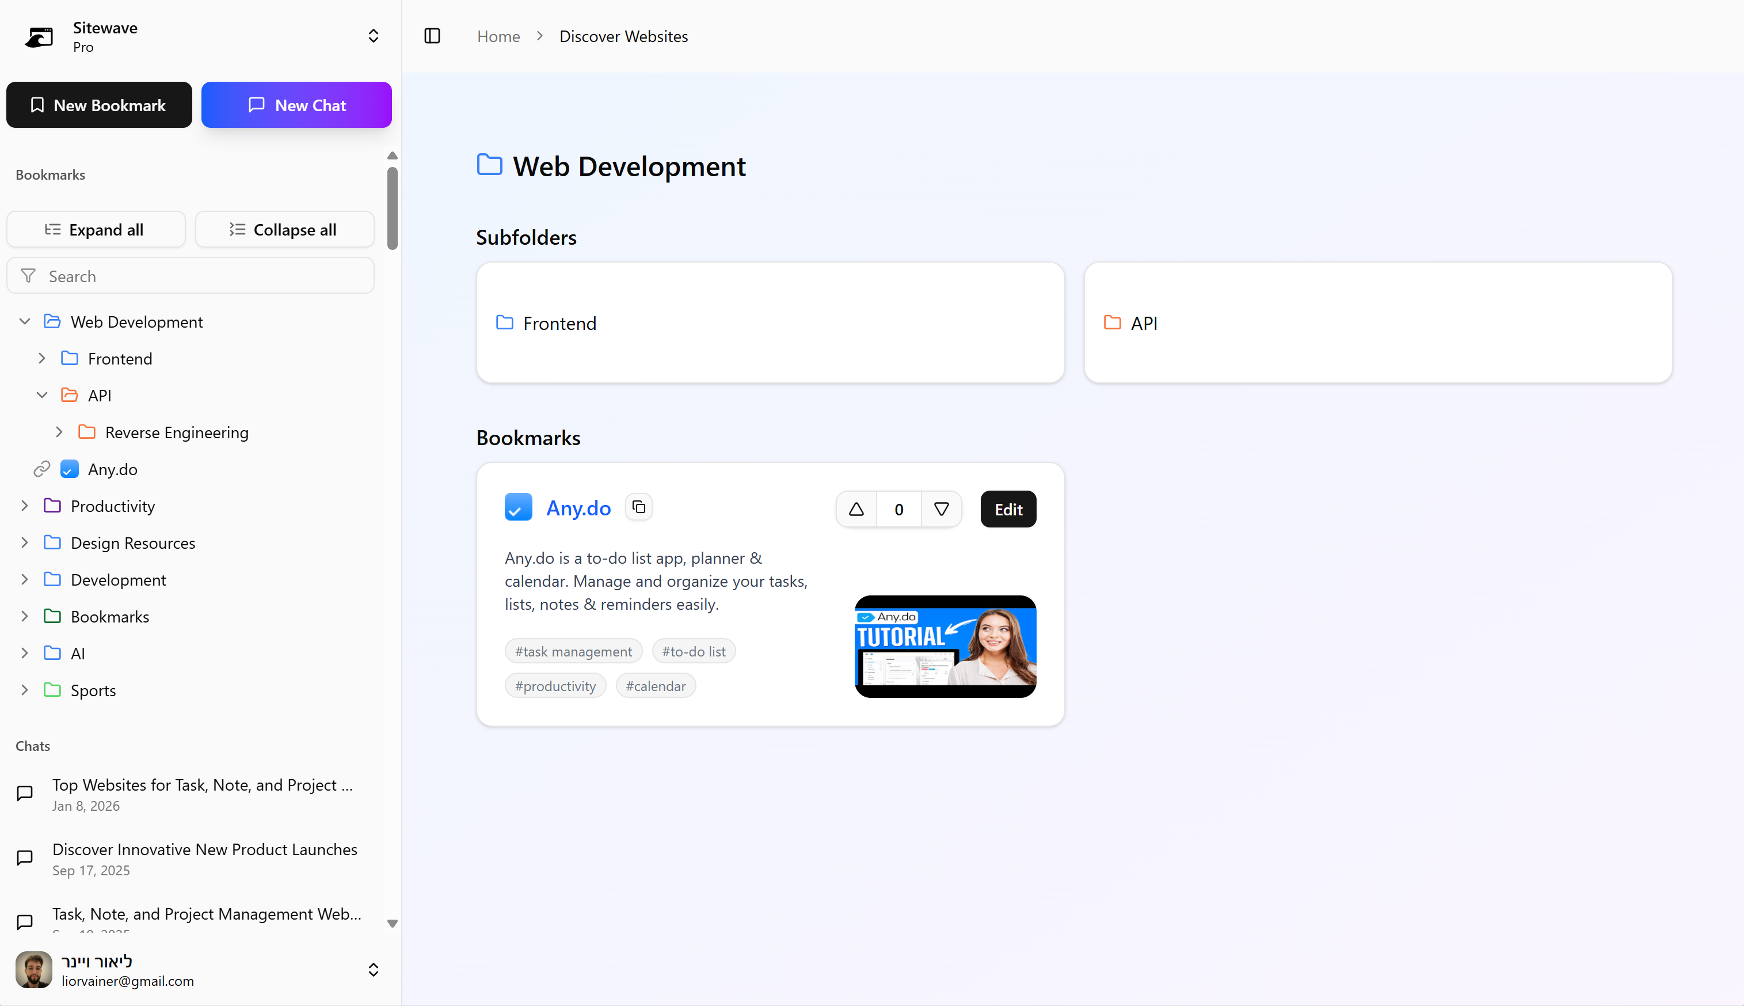Click the link icon beside Any.do
This screenshot has height=1006, width=1744.
point(41,469)
